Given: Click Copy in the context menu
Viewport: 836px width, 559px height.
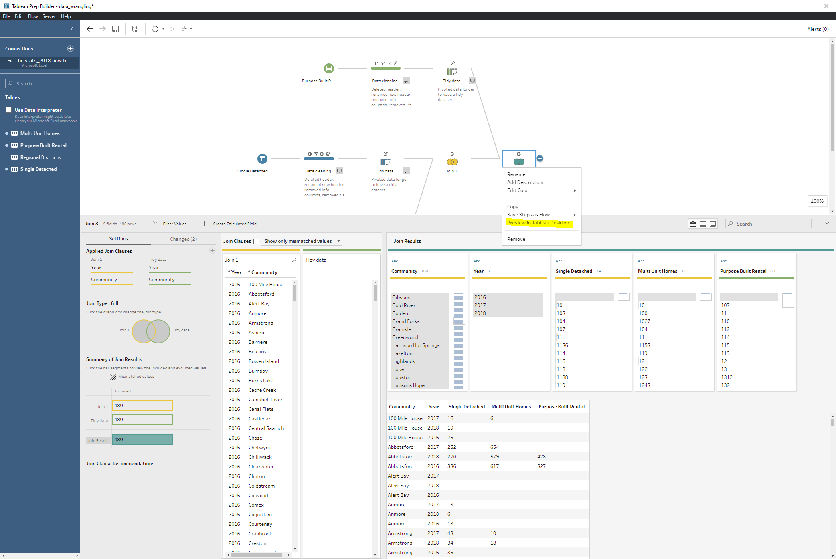Looking at the screenshot, I should click(x=513, y=207).
